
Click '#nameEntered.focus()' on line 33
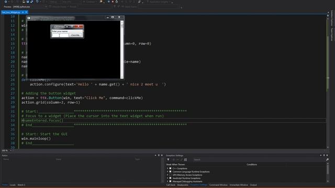[x=42, y=121]
